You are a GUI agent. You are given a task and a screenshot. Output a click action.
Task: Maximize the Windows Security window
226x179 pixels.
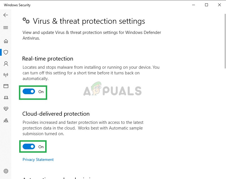pyautogui.click(x=207, y=5)
